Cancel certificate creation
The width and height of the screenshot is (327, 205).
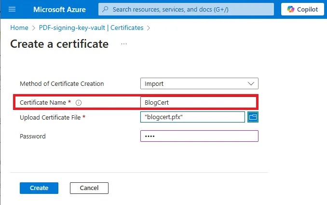coord(89,188)
